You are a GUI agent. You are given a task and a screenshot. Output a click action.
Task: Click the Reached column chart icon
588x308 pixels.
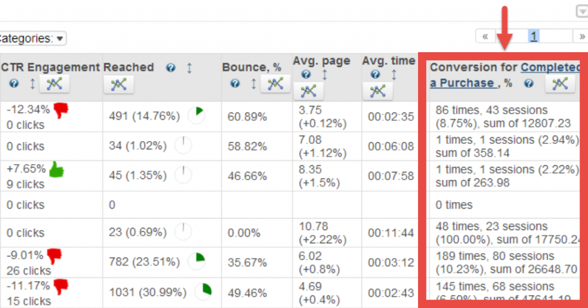click(x=118, y=85)
